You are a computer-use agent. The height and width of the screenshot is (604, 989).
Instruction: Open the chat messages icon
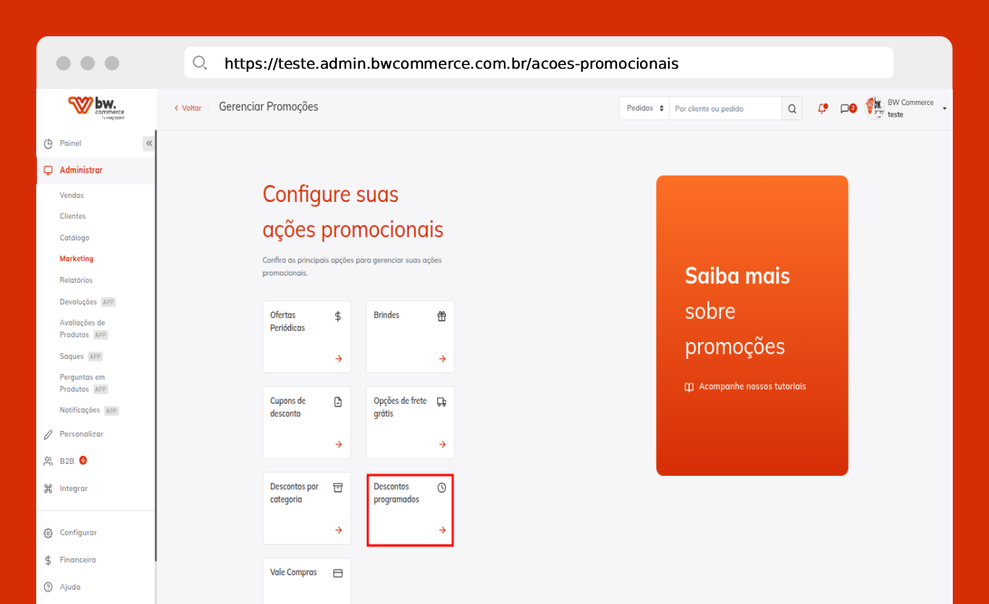[846, 109]
